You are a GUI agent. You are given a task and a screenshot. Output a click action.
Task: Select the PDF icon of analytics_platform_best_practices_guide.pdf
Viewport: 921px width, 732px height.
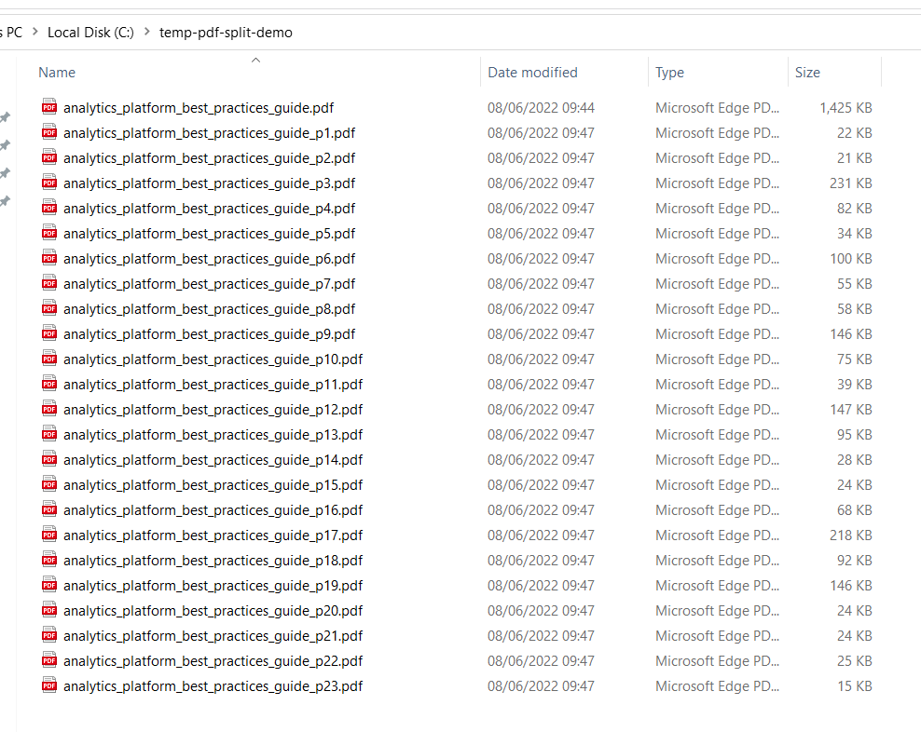[49, 107]
